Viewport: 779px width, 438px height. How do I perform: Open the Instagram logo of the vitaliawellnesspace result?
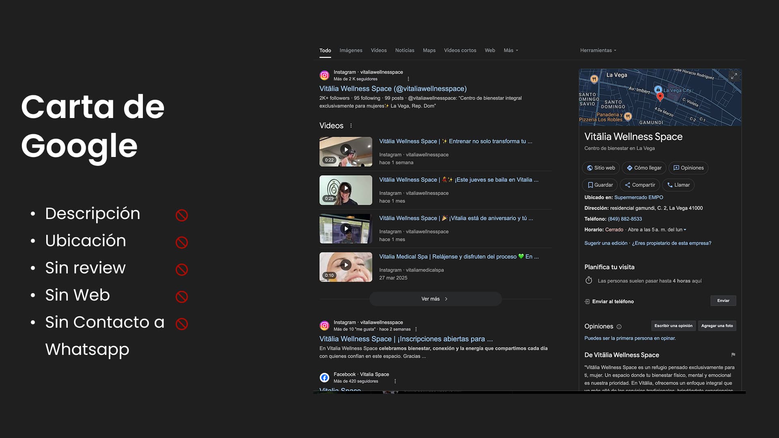point(324,75)
